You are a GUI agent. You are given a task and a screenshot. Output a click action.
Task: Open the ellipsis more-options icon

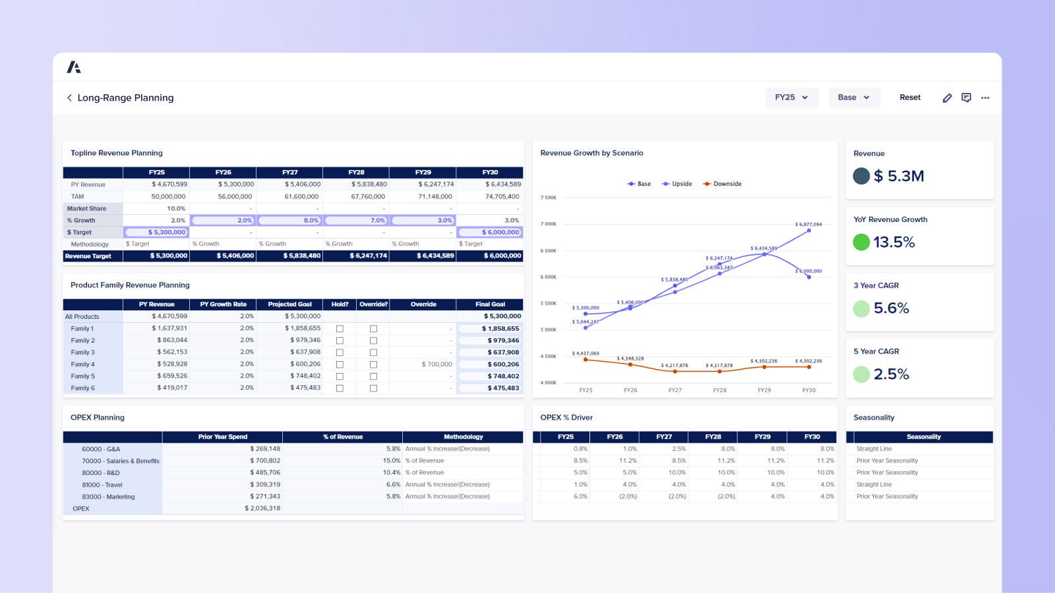(985, 98)
